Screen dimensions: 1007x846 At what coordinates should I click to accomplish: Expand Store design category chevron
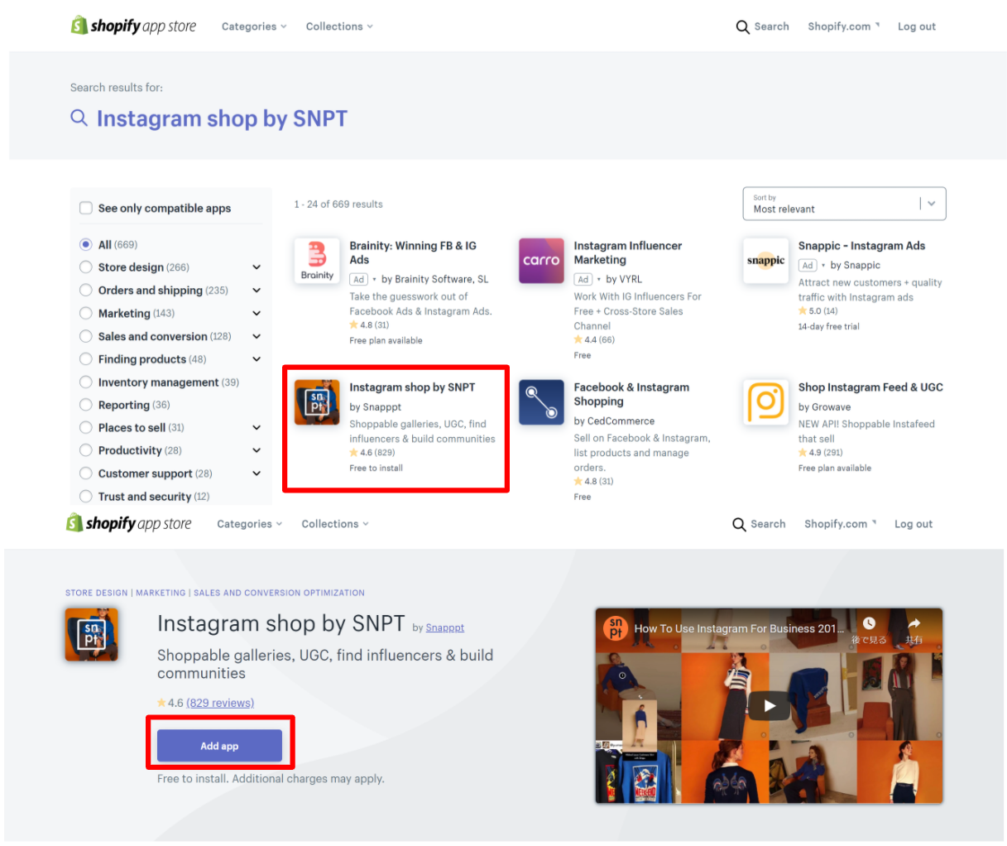click(257, 267)
